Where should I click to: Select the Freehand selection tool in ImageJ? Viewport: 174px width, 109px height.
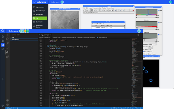[92, 11]
